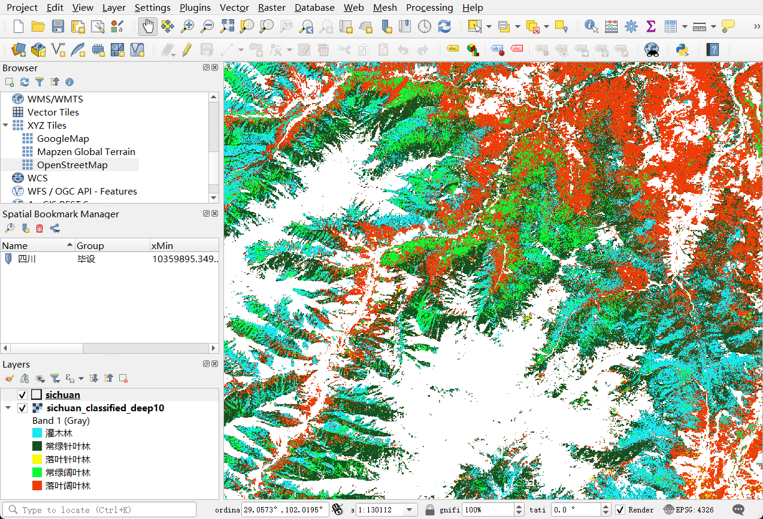Open the Identify Features tool
The height and width of the screenshot is (519, 763).
(591, 26)
